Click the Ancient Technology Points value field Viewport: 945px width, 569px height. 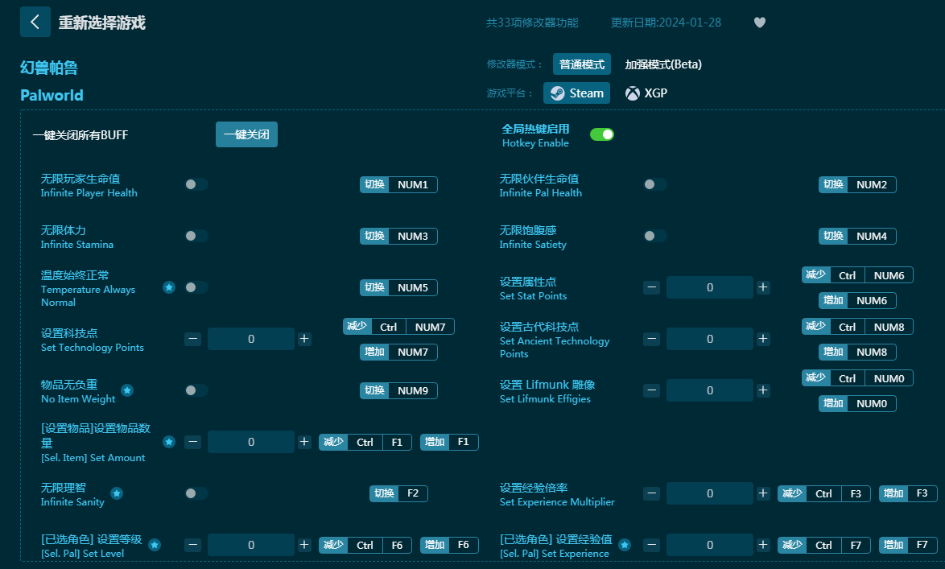[710, 339]
